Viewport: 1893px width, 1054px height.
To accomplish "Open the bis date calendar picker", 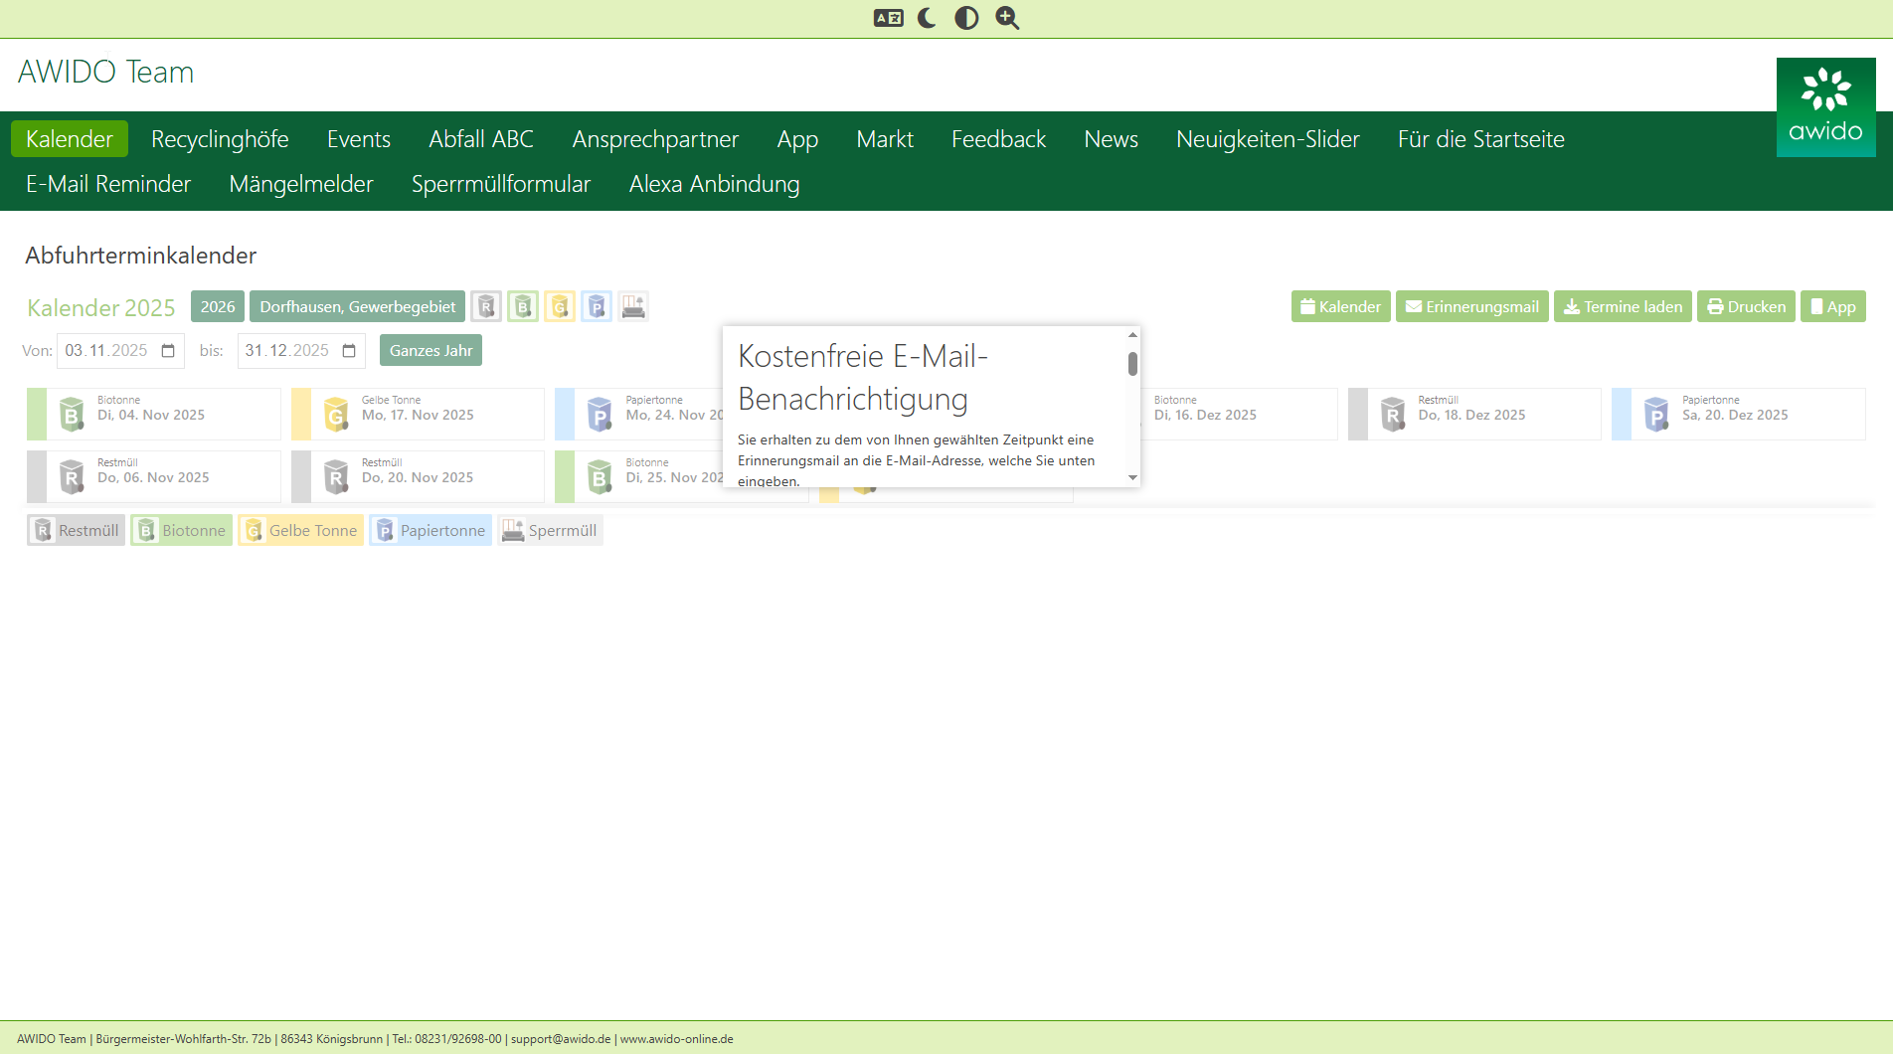I will tap(349, 351).
